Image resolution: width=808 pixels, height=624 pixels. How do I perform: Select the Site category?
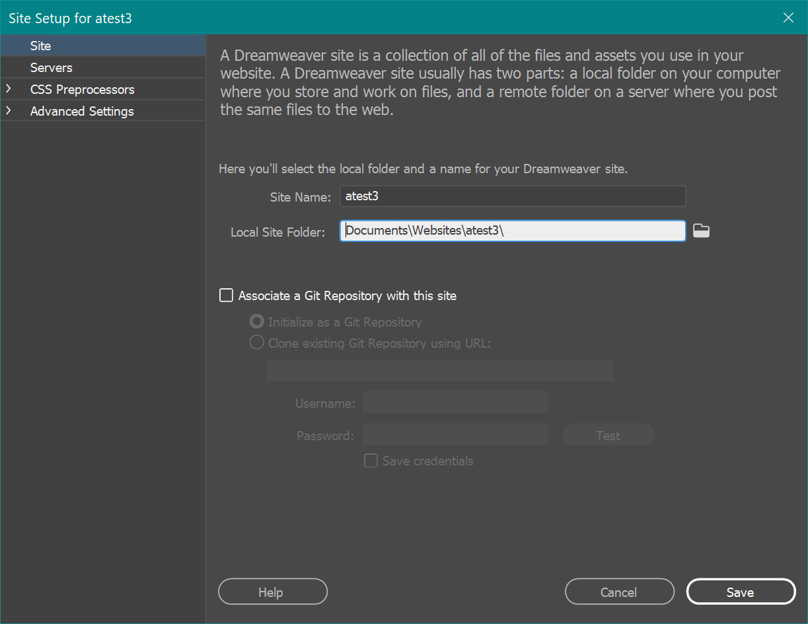tap(40, 46)
